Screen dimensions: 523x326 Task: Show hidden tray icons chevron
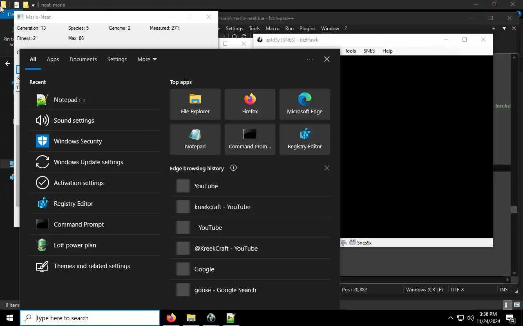pos(451,318)
